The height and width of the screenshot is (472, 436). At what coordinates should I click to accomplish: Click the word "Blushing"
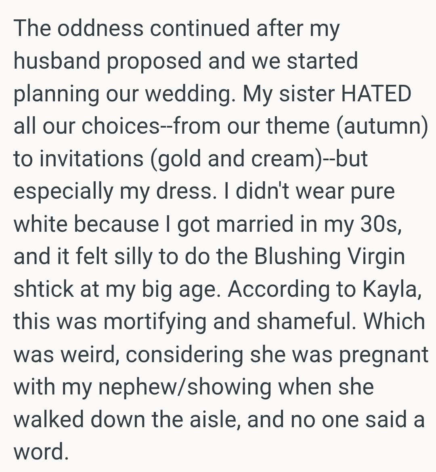(298, 257)
